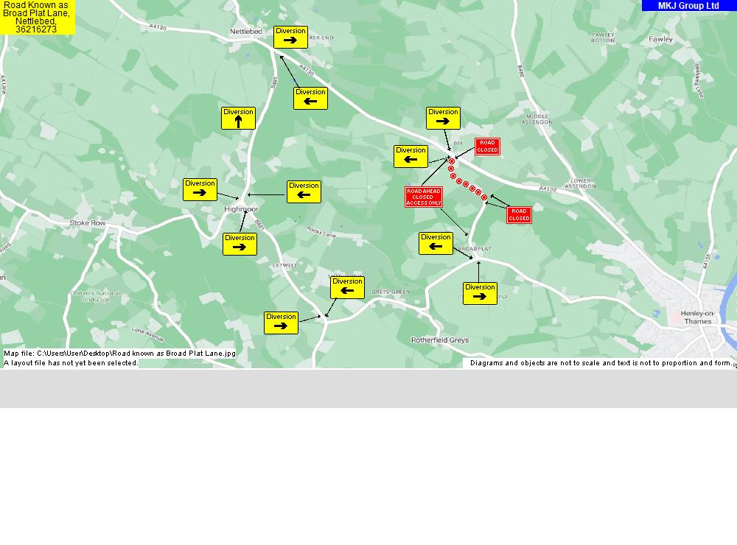Viewport: 737px width, 545px height.
Task: Select the Diversion left-arrow sign southeast of Nettlebed
Action: [310, 98]
